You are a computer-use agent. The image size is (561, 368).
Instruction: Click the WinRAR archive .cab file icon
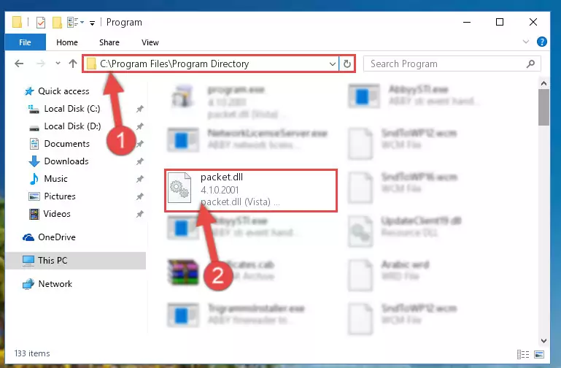184,272
